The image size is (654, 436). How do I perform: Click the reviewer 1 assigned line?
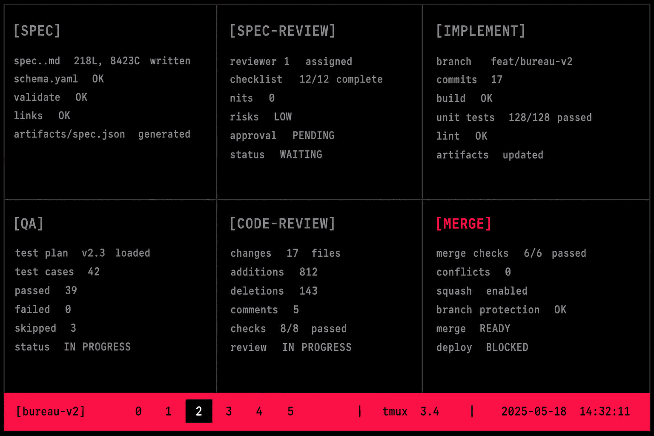pos(291,62)
